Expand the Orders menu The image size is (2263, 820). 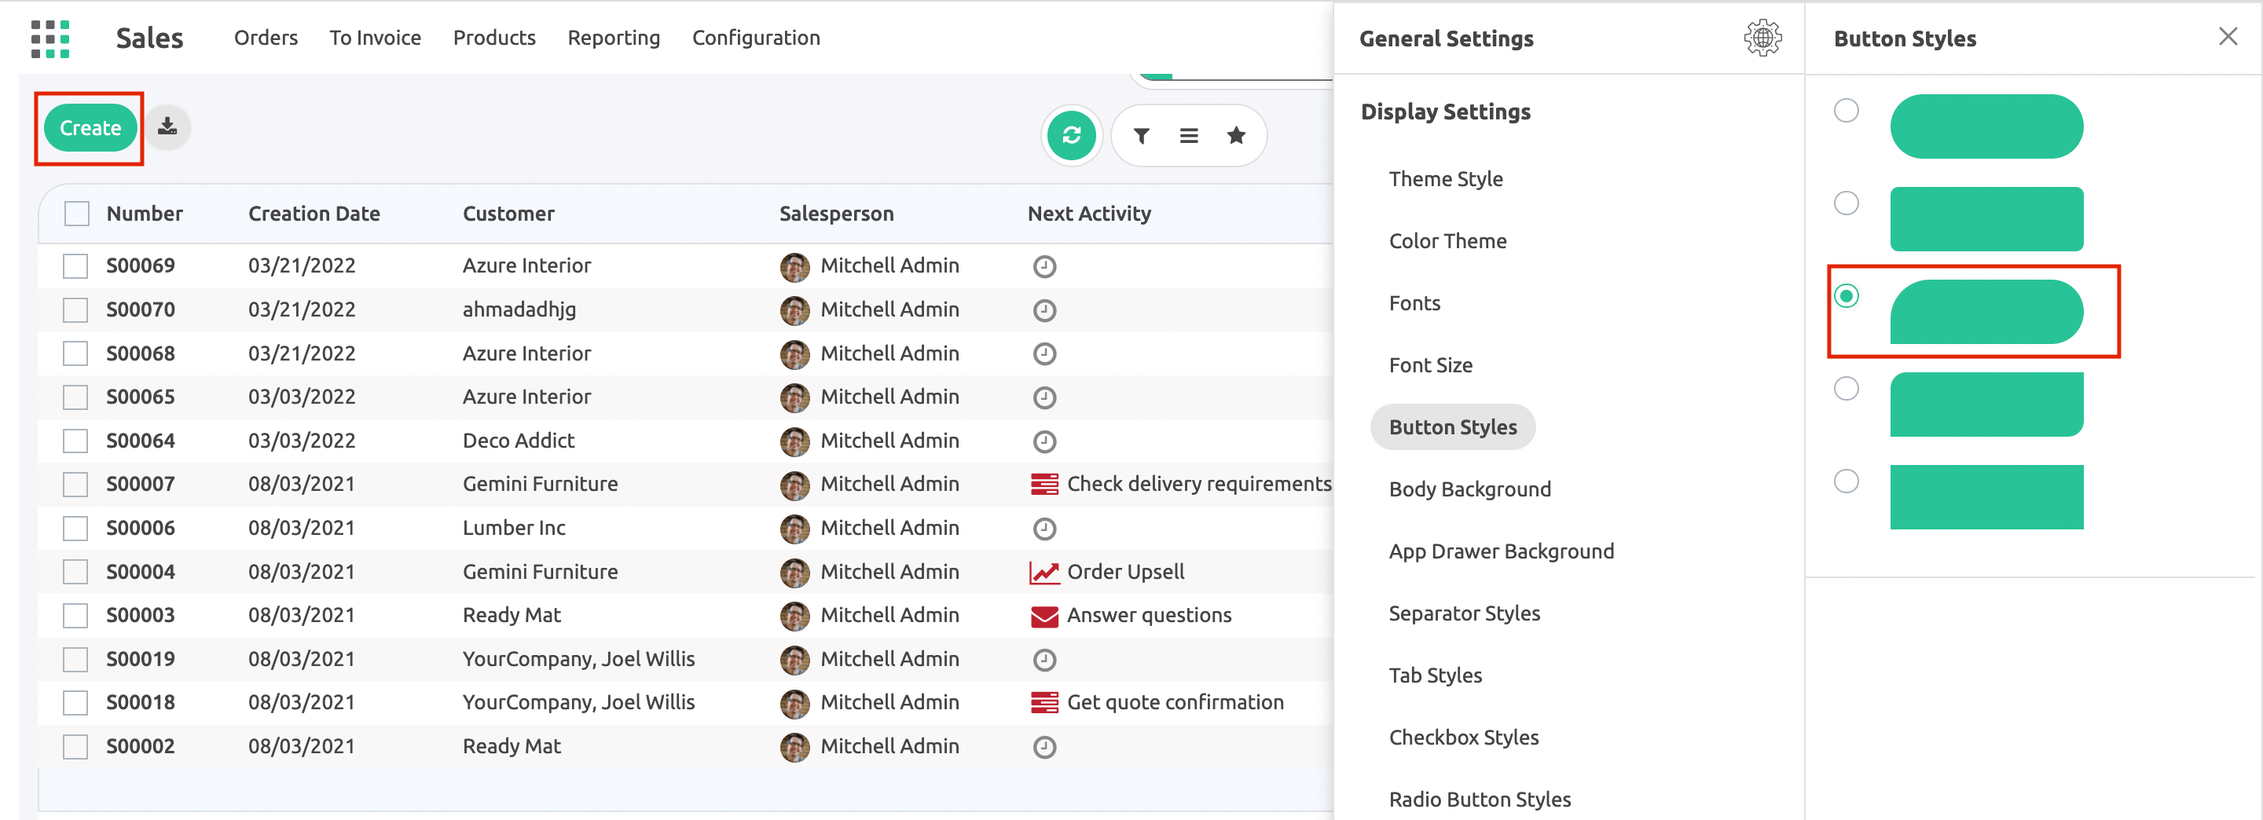266,38
